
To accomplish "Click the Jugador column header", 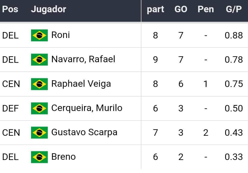I will coord(49,9).
